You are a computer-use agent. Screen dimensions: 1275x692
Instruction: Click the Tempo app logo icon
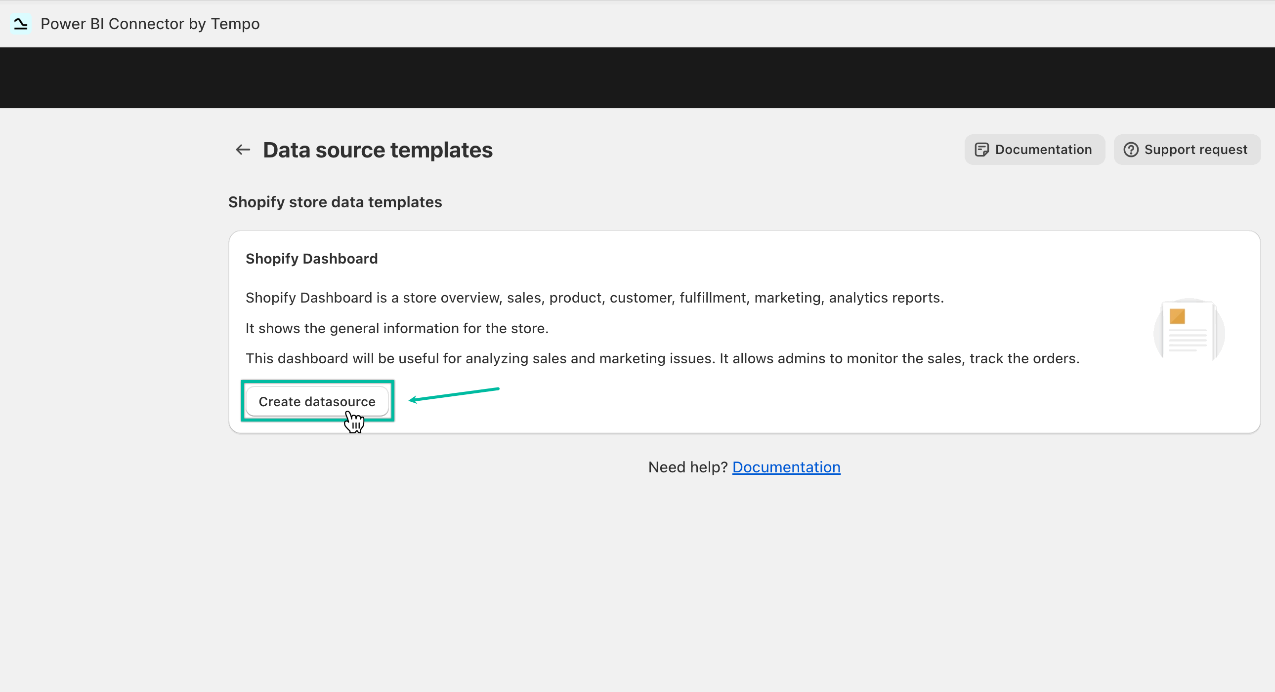20,24
